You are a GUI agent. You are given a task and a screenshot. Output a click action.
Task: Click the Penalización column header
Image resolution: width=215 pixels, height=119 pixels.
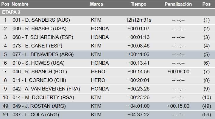click(178, 4)
